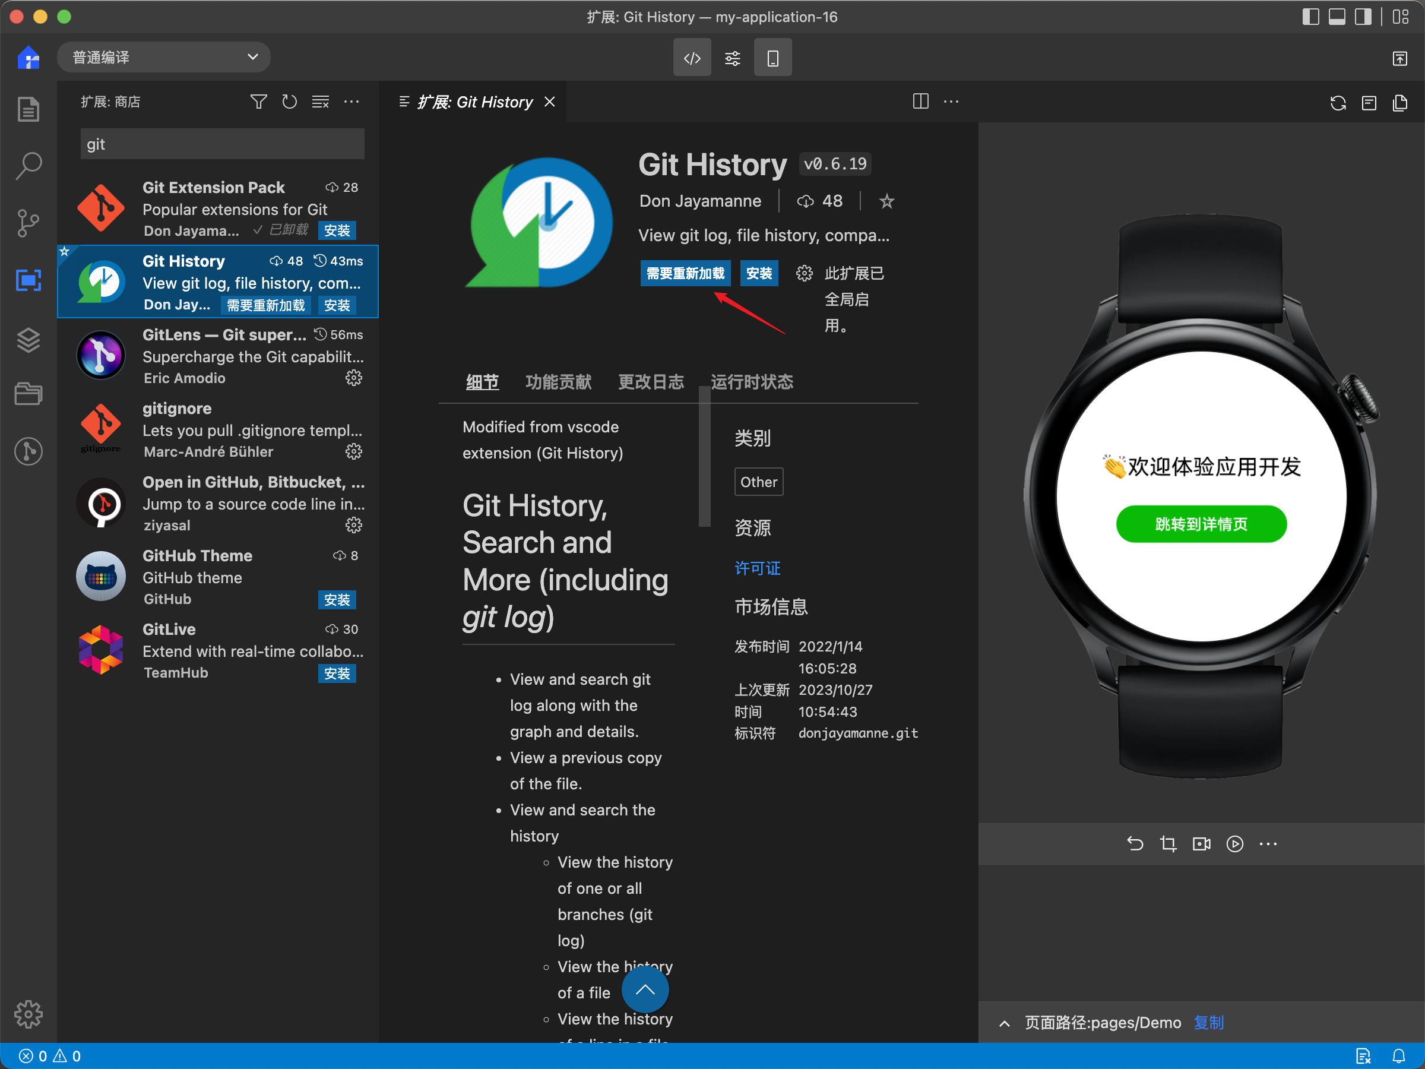Image resolution: width=1425 pixels, height=1069 pixels.
Task: Click the README vertical scrollbar
Action: point(704,456)
